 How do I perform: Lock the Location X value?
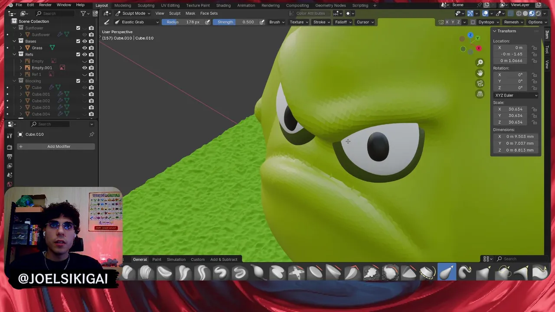[534, 48]
